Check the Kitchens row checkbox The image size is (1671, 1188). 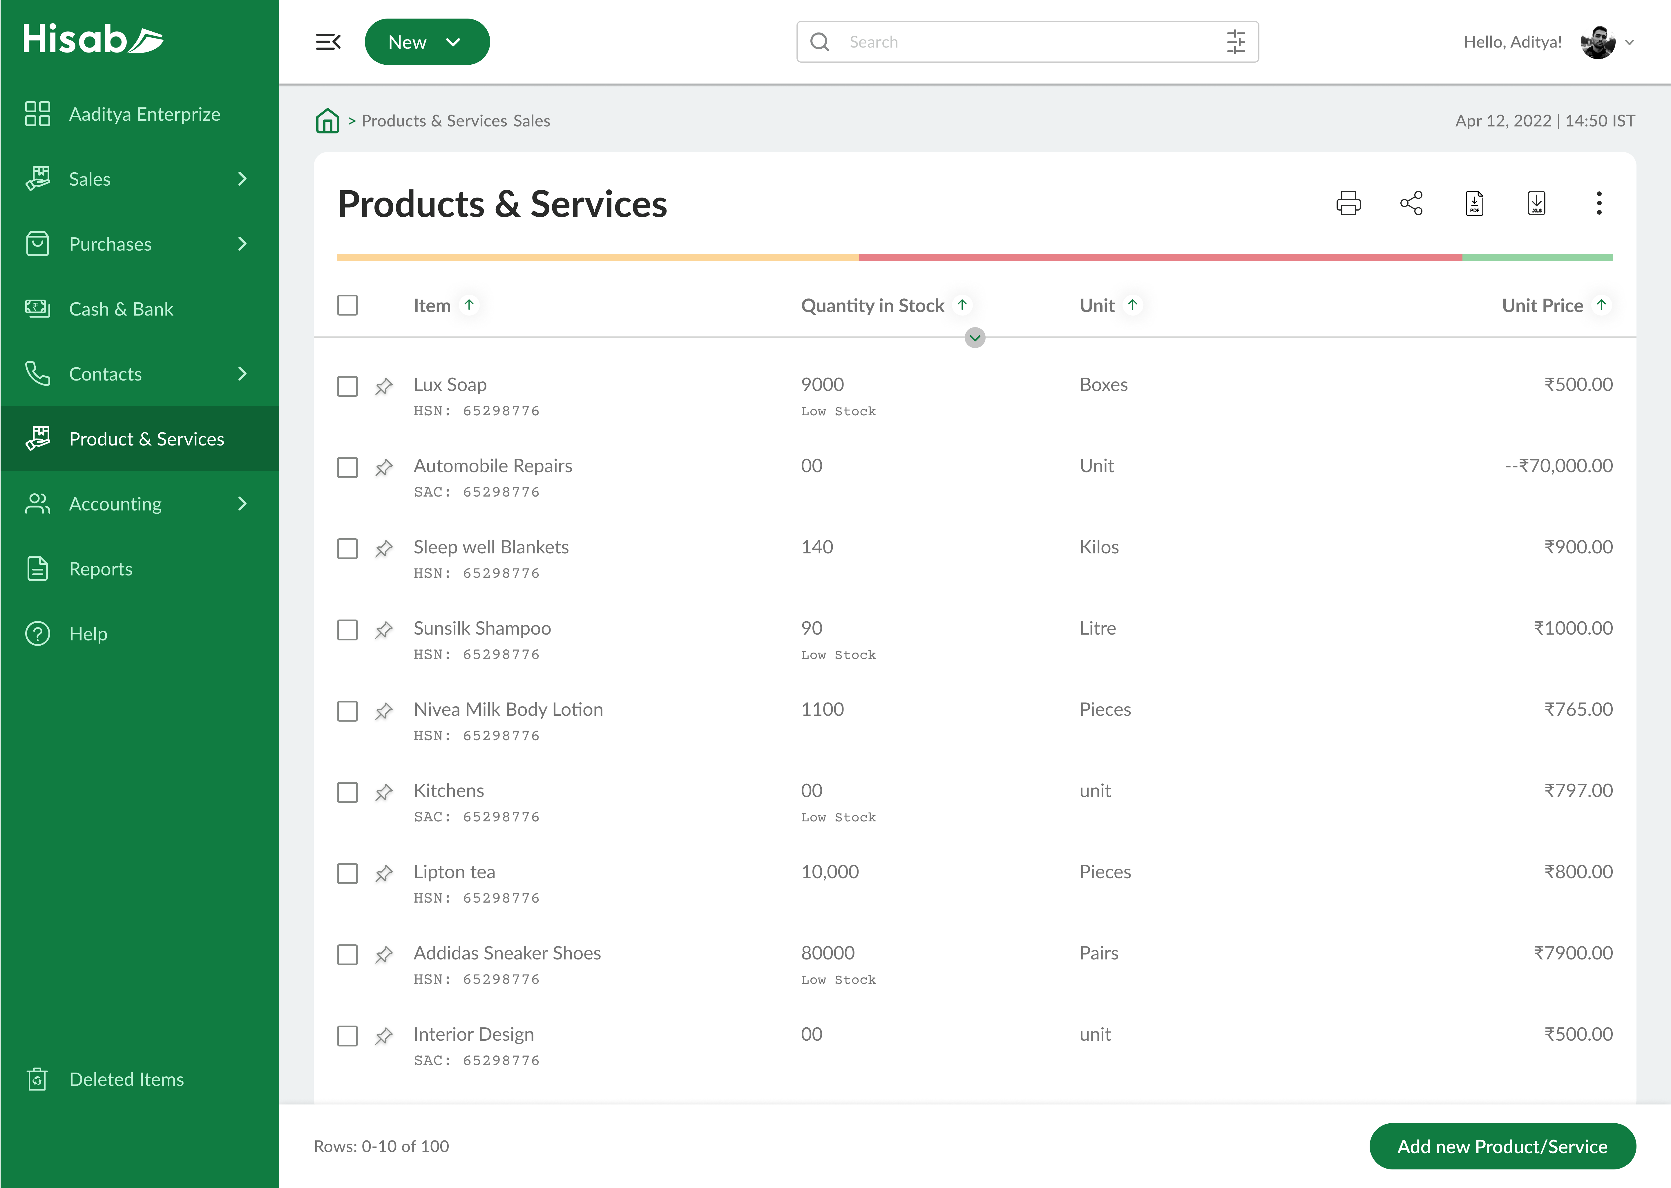(347, 792)
